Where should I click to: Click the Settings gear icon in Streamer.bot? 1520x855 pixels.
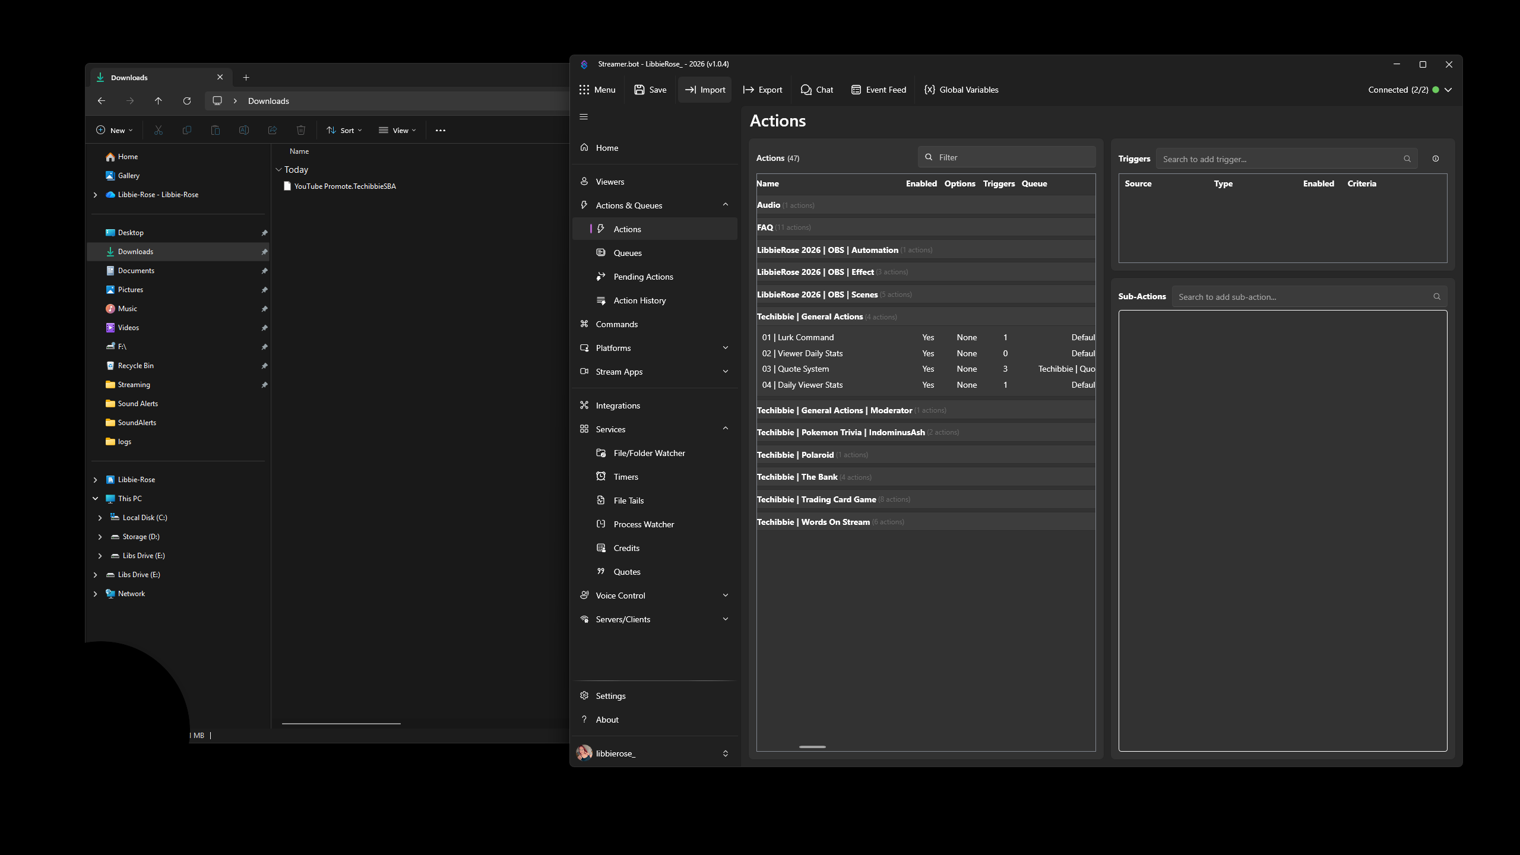tap(584, 695)
